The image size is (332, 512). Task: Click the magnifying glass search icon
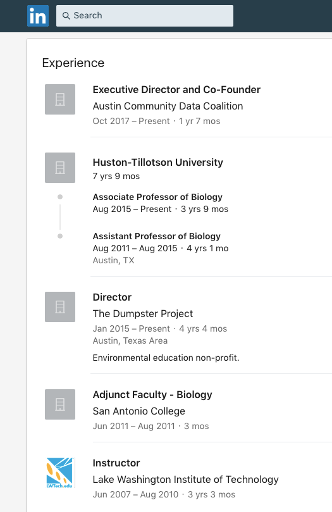tap(66, 16)
